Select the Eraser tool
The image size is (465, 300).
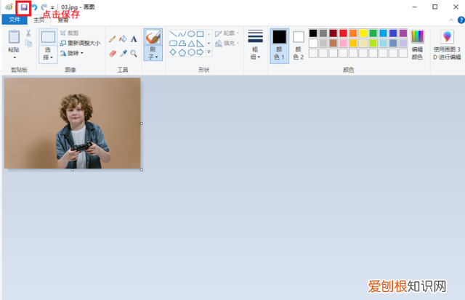click(x=112, y=53)
